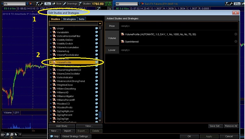
Task: Click the Import... button
Action: pyautogui.click(x=68, y=131)
